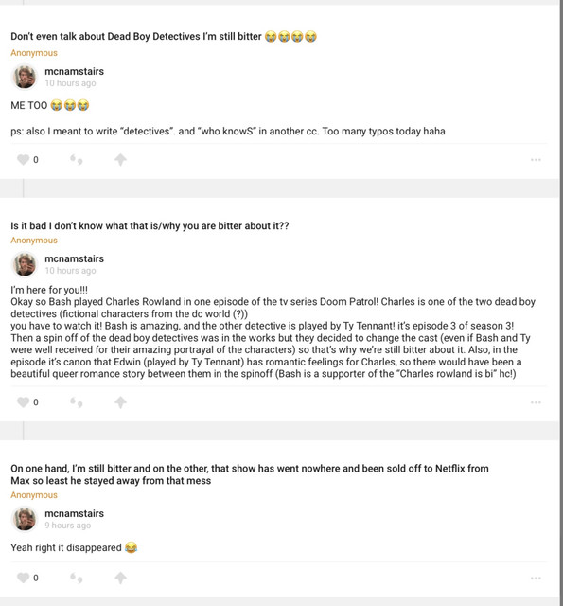
Task: Like the "ME TOO" answer with heart icon
Action: [23, 159]
